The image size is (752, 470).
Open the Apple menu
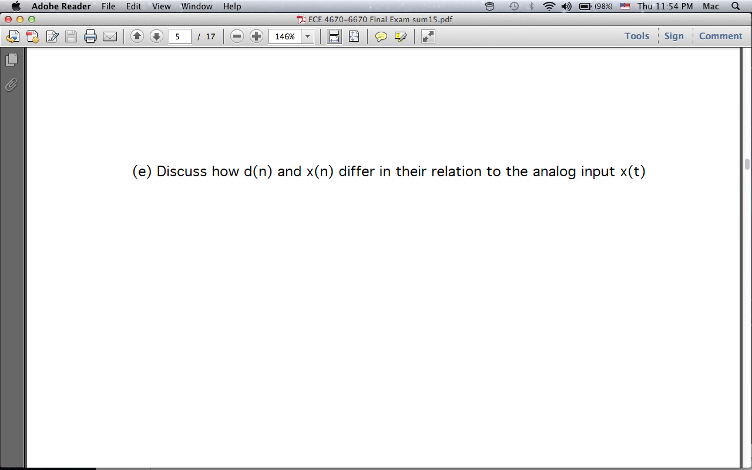click(x=16, y=6)
